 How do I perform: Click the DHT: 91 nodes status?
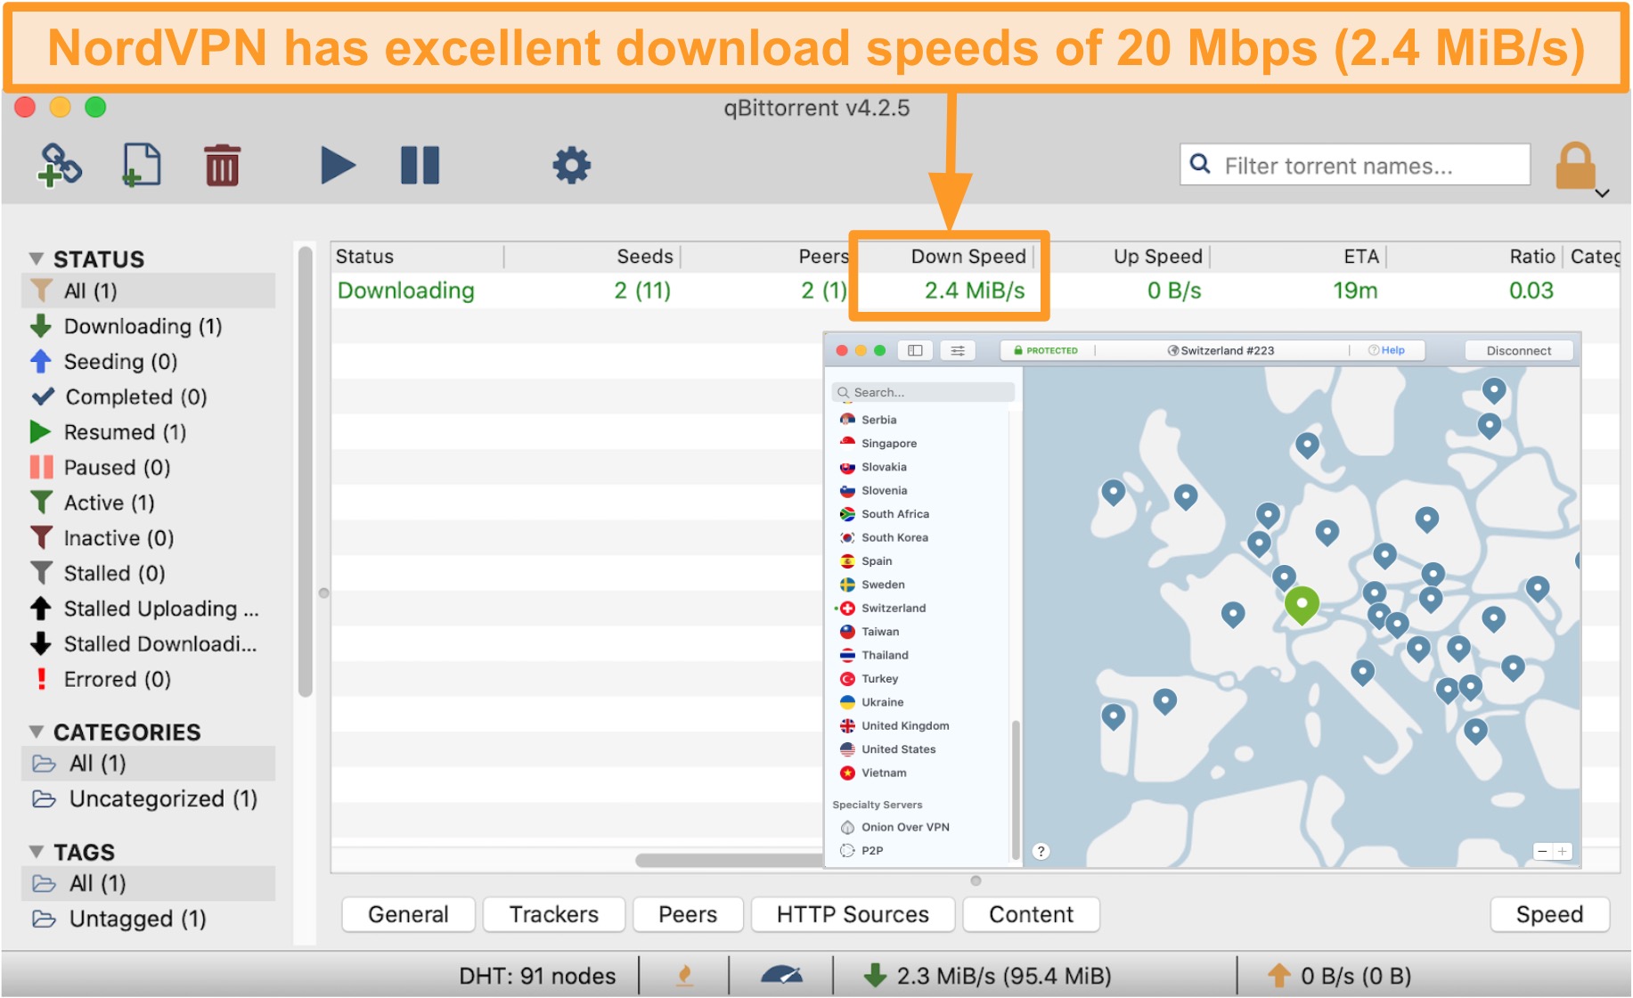(537, 977)
